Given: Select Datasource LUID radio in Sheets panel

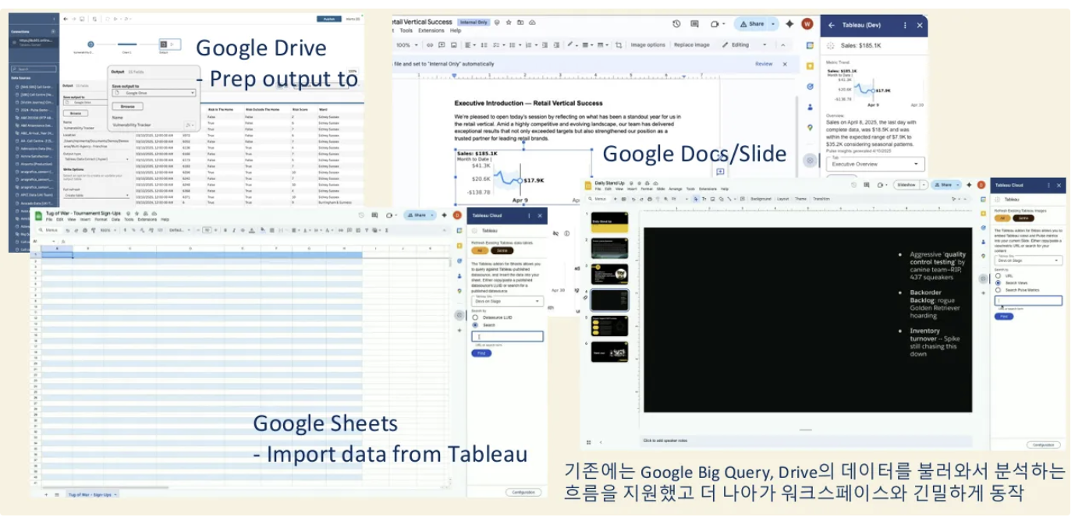Looking at the screenshot, I should (475, 317).
